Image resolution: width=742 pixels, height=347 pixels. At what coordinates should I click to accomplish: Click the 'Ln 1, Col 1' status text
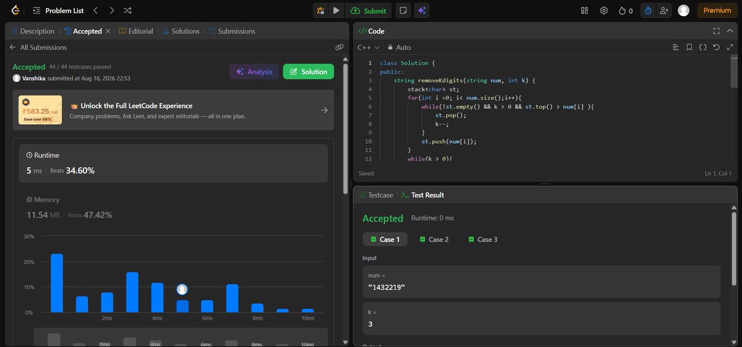pos(718,173)
